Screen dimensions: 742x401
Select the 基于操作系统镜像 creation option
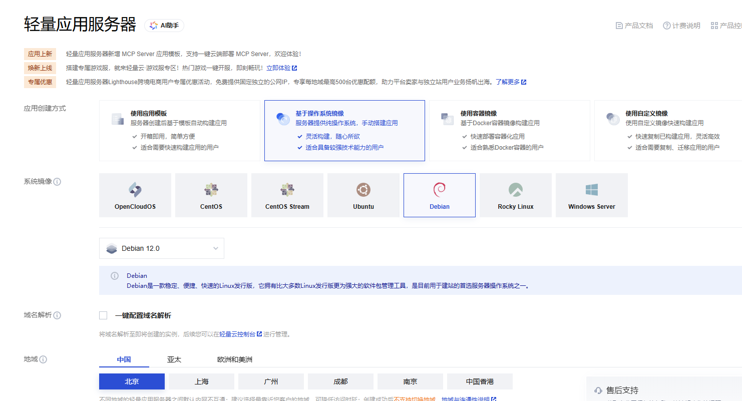[x=344, y=131]
